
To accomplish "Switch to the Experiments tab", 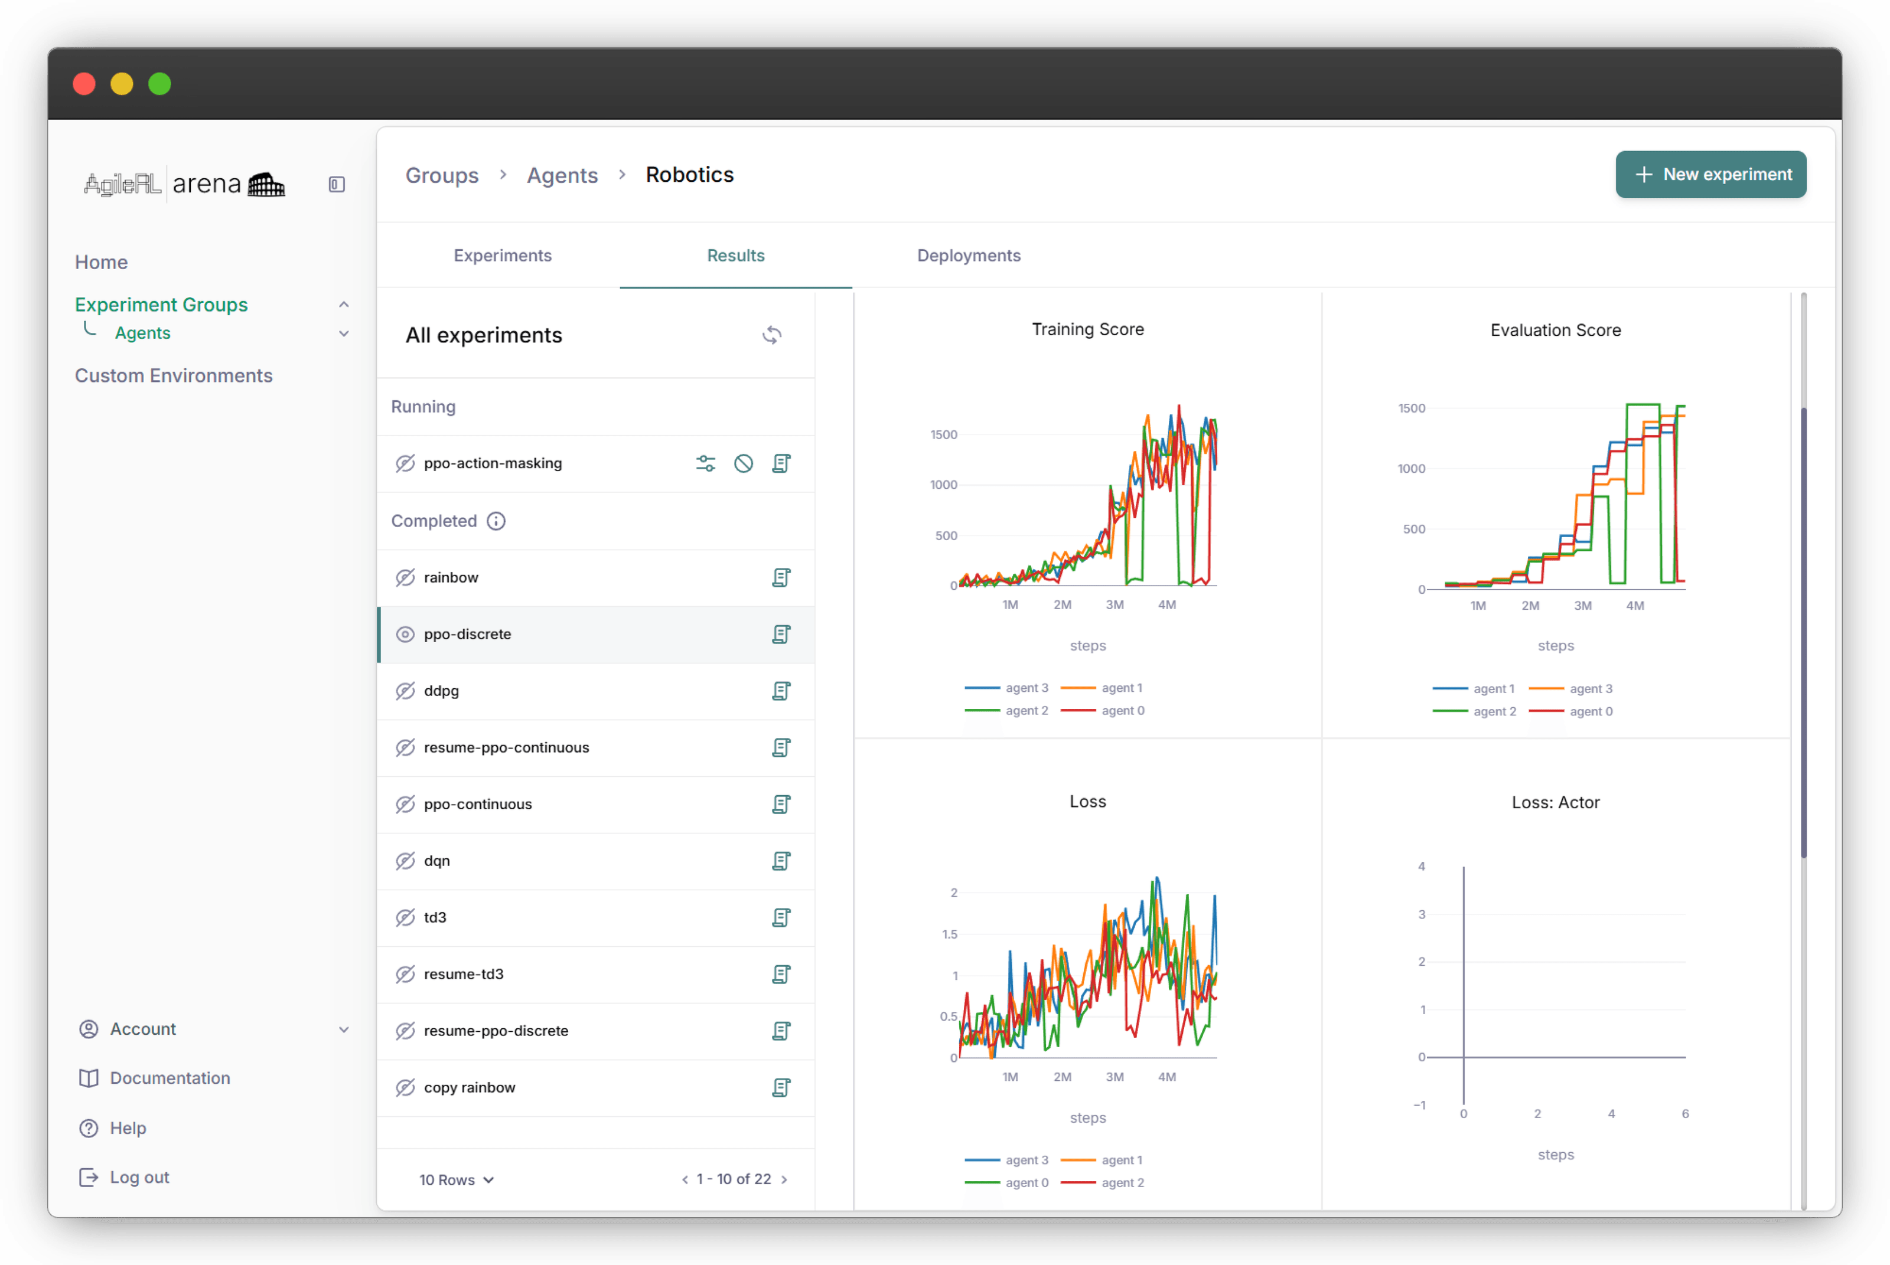I will click(x=502, y=255).
